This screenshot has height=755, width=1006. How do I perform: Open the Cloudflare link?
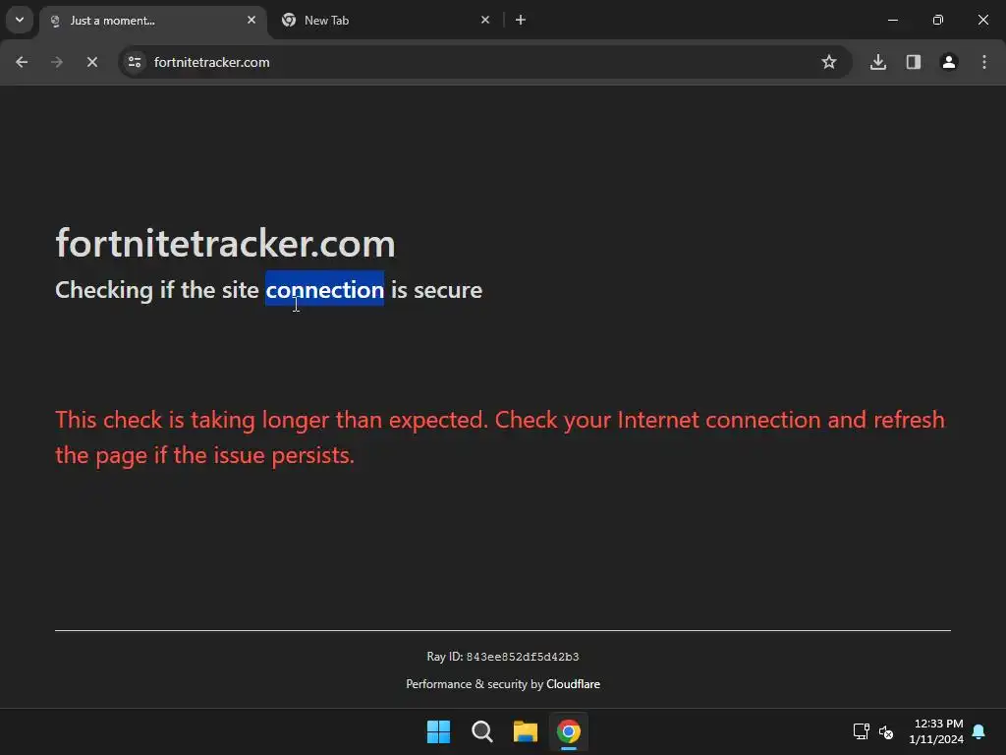click(573, 684)
